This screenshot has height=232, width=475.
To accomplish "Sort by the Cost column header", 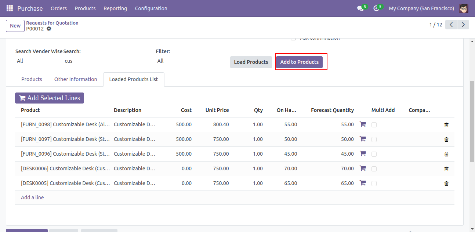I will click(186, 110).
